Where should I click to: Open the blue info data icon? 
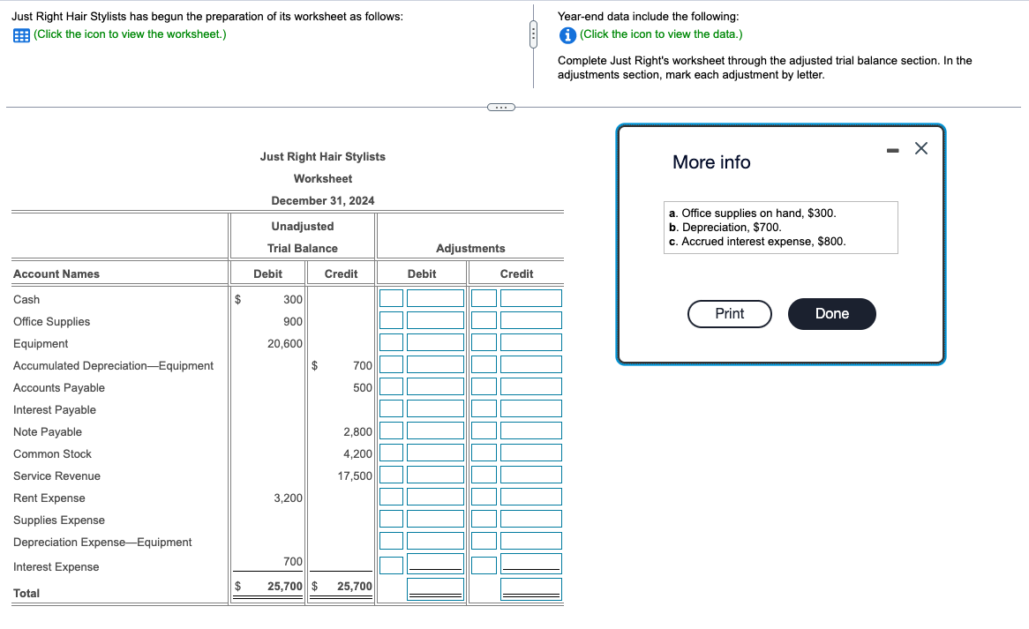tap(567, 35)
